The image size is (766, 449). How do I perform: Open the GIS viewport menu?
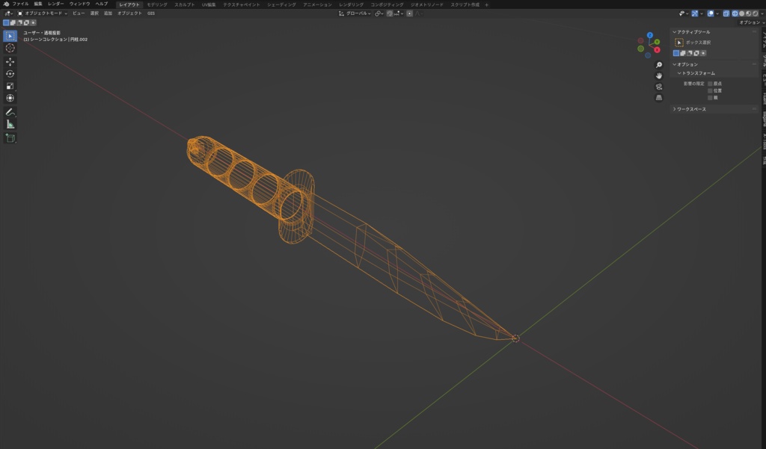tap(151, 13)
